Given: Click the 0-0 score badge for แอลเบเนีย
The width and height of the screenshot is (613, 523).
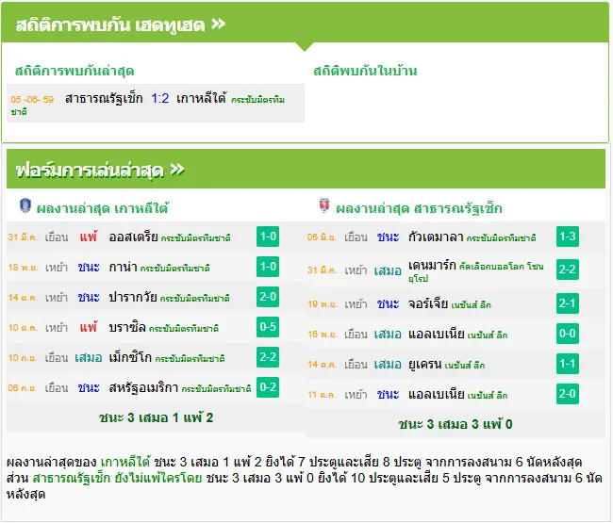Looking at the screenshot, I should tap(567, 334).
